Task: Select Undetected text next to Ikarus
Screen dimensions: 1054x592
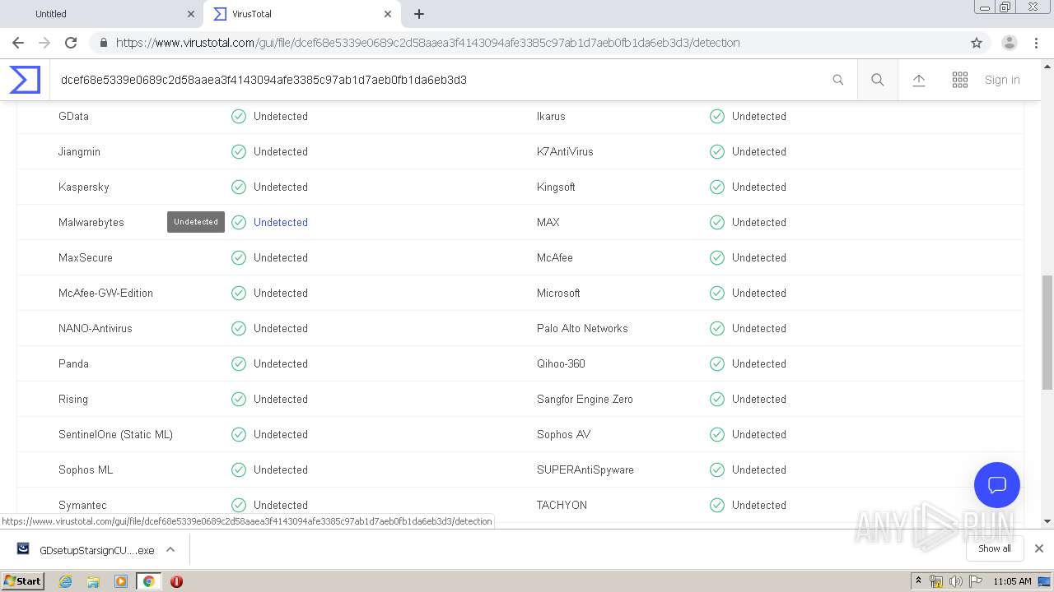Action: (759, 116)
